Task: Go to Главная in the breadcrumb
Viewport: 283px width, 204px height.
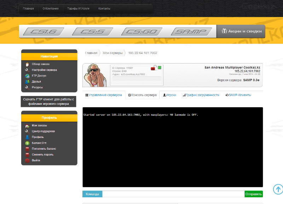Action: (91, 53)
